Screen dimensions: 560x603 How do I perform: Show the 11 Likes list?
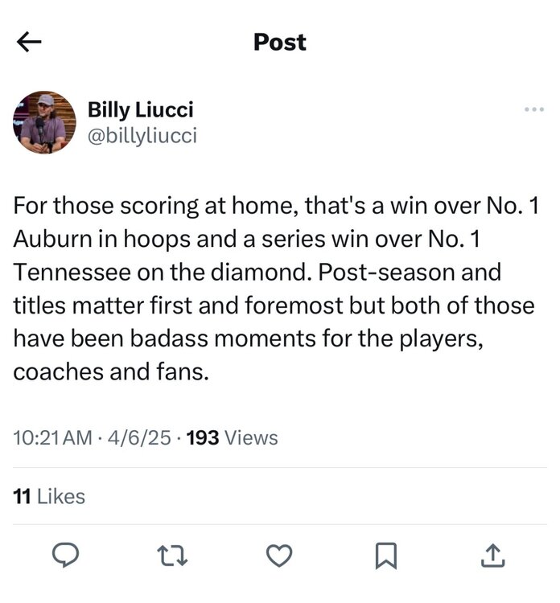coord(50,497)
